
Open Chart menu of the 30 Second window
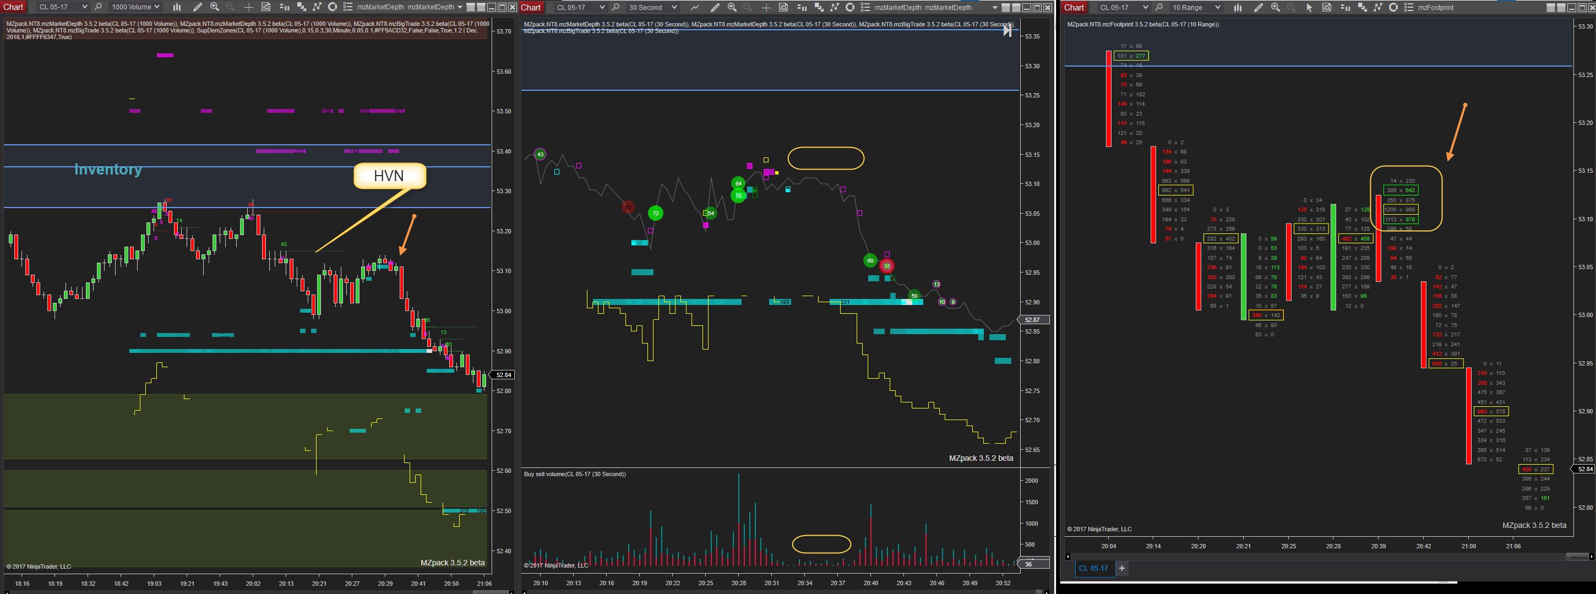(x=531, y=7)
